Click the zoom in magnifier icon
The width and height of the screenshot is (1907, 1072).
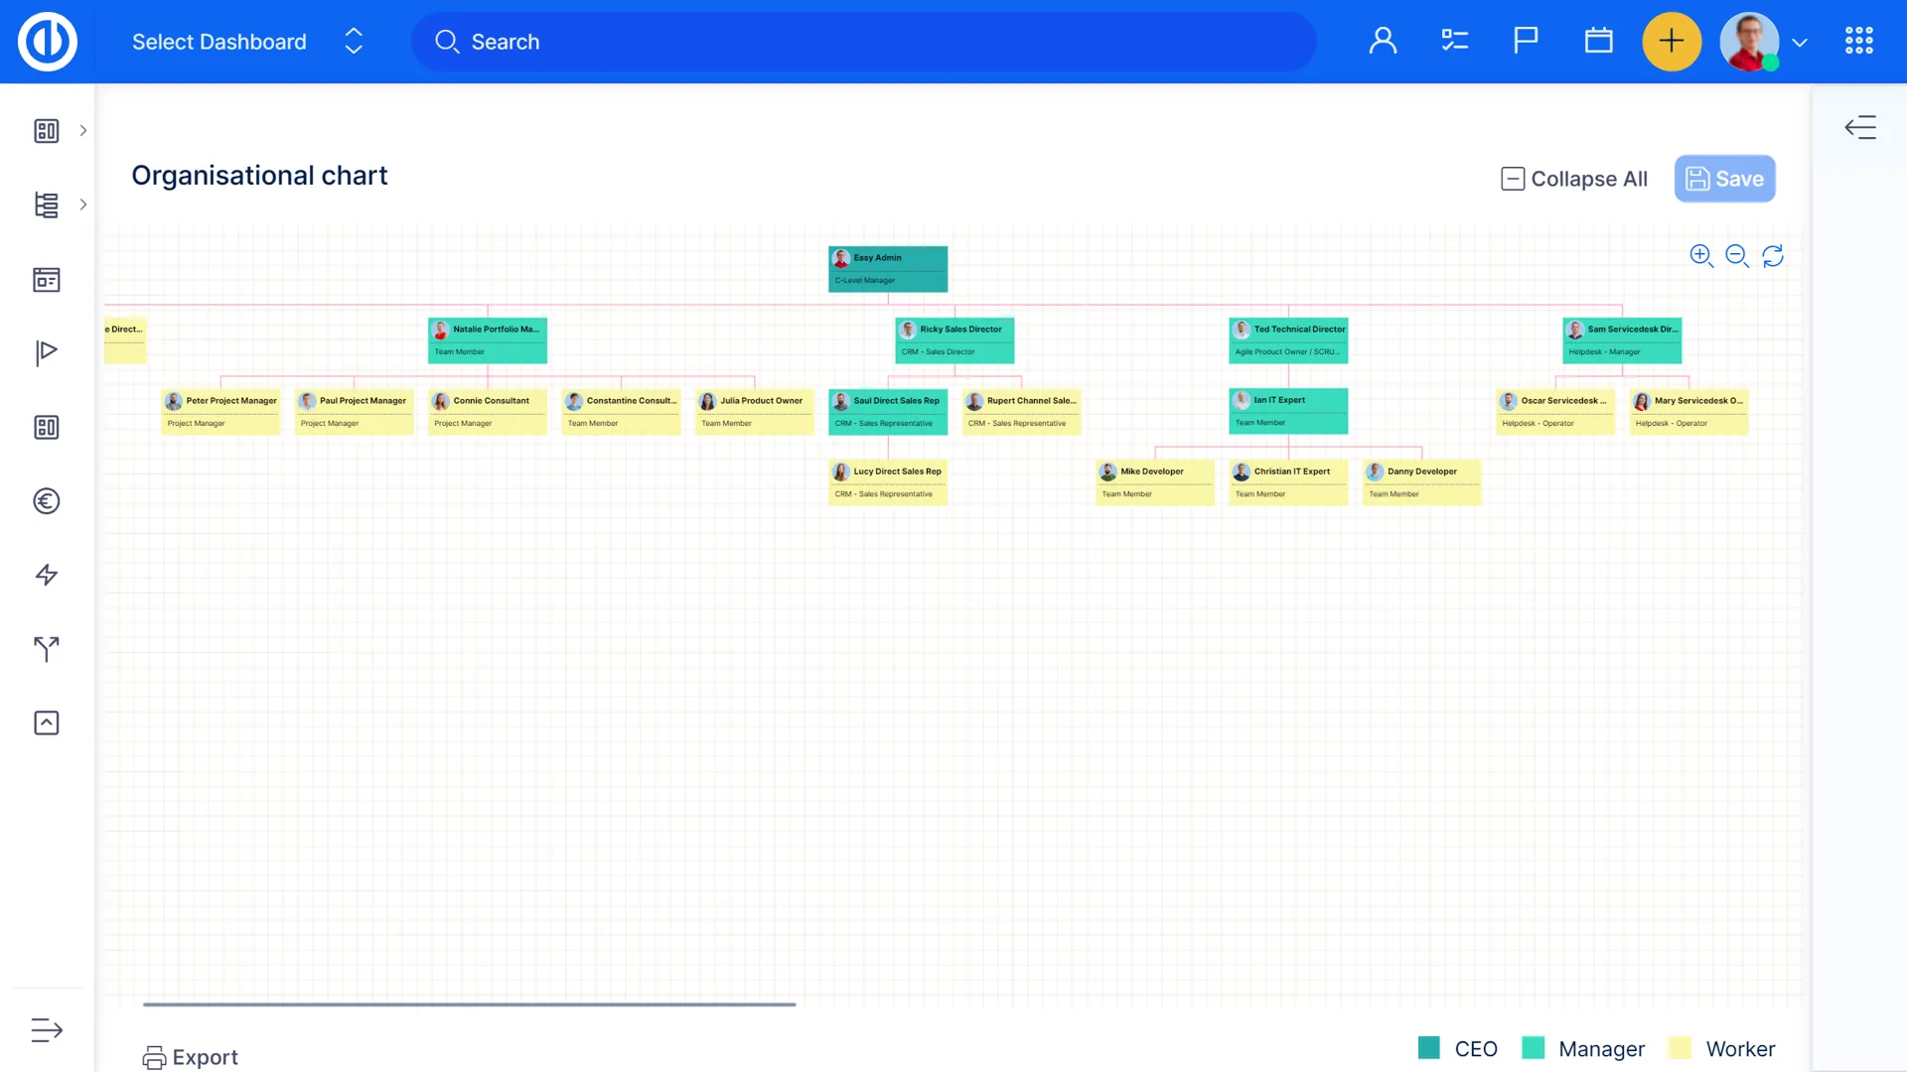click(x=1700, y=256)
